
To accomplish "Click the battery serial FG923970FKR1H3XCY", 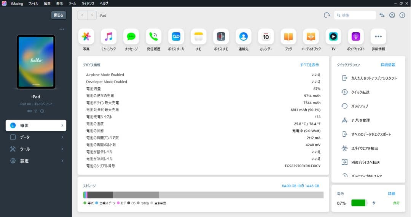I will (303, 166).
